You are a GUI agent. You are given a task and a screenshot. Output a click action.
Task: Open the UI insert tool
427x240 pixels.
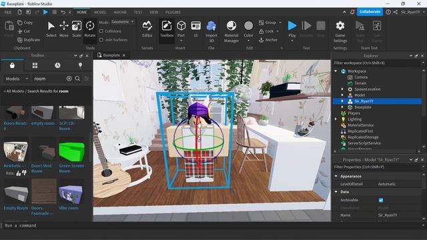point(195,29)
